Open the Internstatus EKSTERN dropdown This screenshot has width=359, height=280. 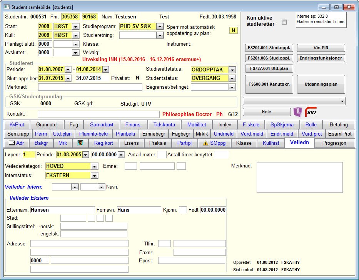tap(94, 176)
